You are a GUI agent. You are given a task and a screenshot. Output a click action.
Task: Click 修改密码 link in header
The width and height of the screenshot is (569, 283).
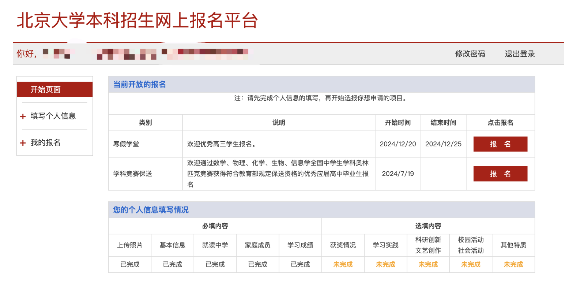pyautogui.click(x=470, y=54)
